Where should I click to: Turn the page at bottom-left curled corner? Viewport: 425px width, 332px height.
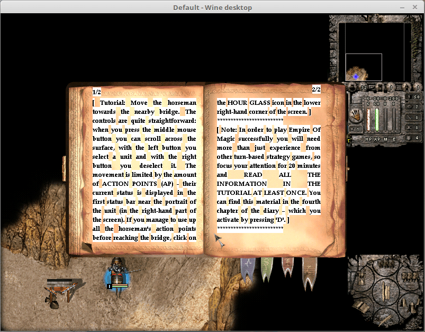pyautogui.click(x=87, y=247)
